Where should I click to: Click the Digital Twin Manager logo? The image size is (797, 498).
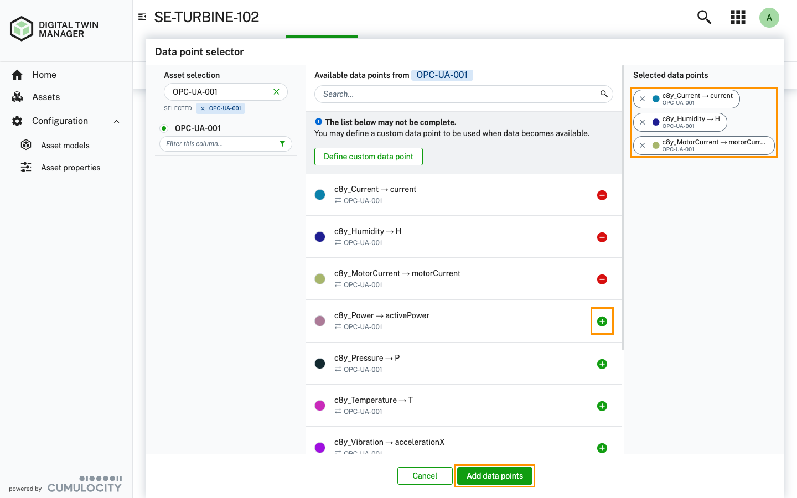click(x=22, y=28)
